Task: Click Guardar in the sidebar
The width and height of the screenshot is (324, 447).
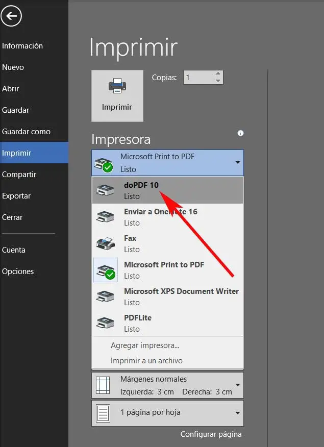Action: [34, 110]
